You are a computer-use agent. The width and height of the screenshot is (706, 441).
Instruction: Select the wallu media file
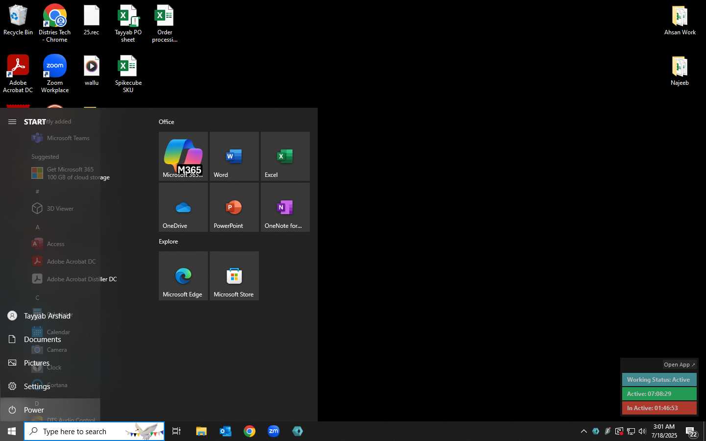pos(91,71)
